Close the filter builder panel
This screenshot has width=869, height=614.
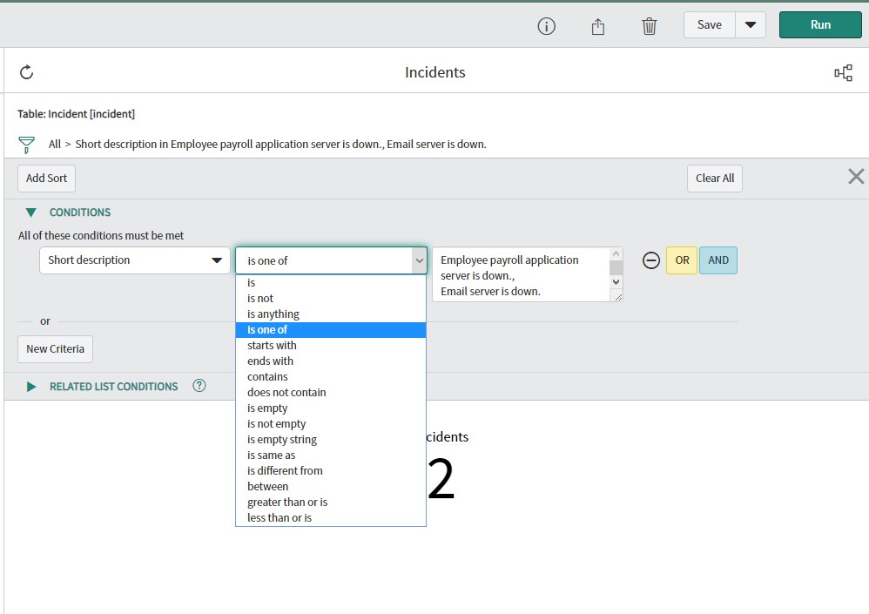[856, 177]
